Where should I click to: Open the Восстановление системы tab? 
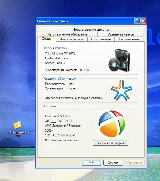[91, 30]
